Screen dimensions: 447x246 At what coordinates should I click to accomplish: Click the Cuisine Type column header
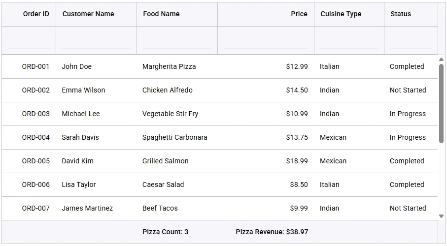click(341, 14)
